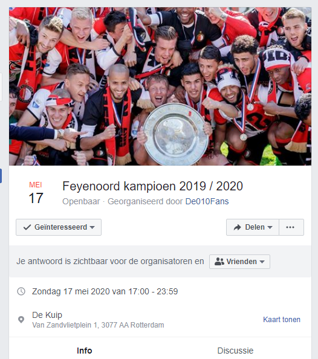Open the three-dots more options button
Viewport: 318px width, 359px height.
pos(291,227)
